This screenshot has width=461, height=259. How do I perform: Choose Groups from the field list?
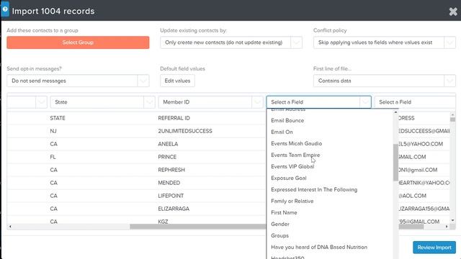coord(279,235)
